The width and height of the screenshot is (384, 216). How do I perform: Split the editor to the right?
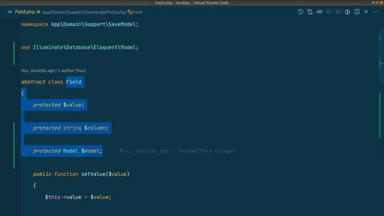pos(357,12)
